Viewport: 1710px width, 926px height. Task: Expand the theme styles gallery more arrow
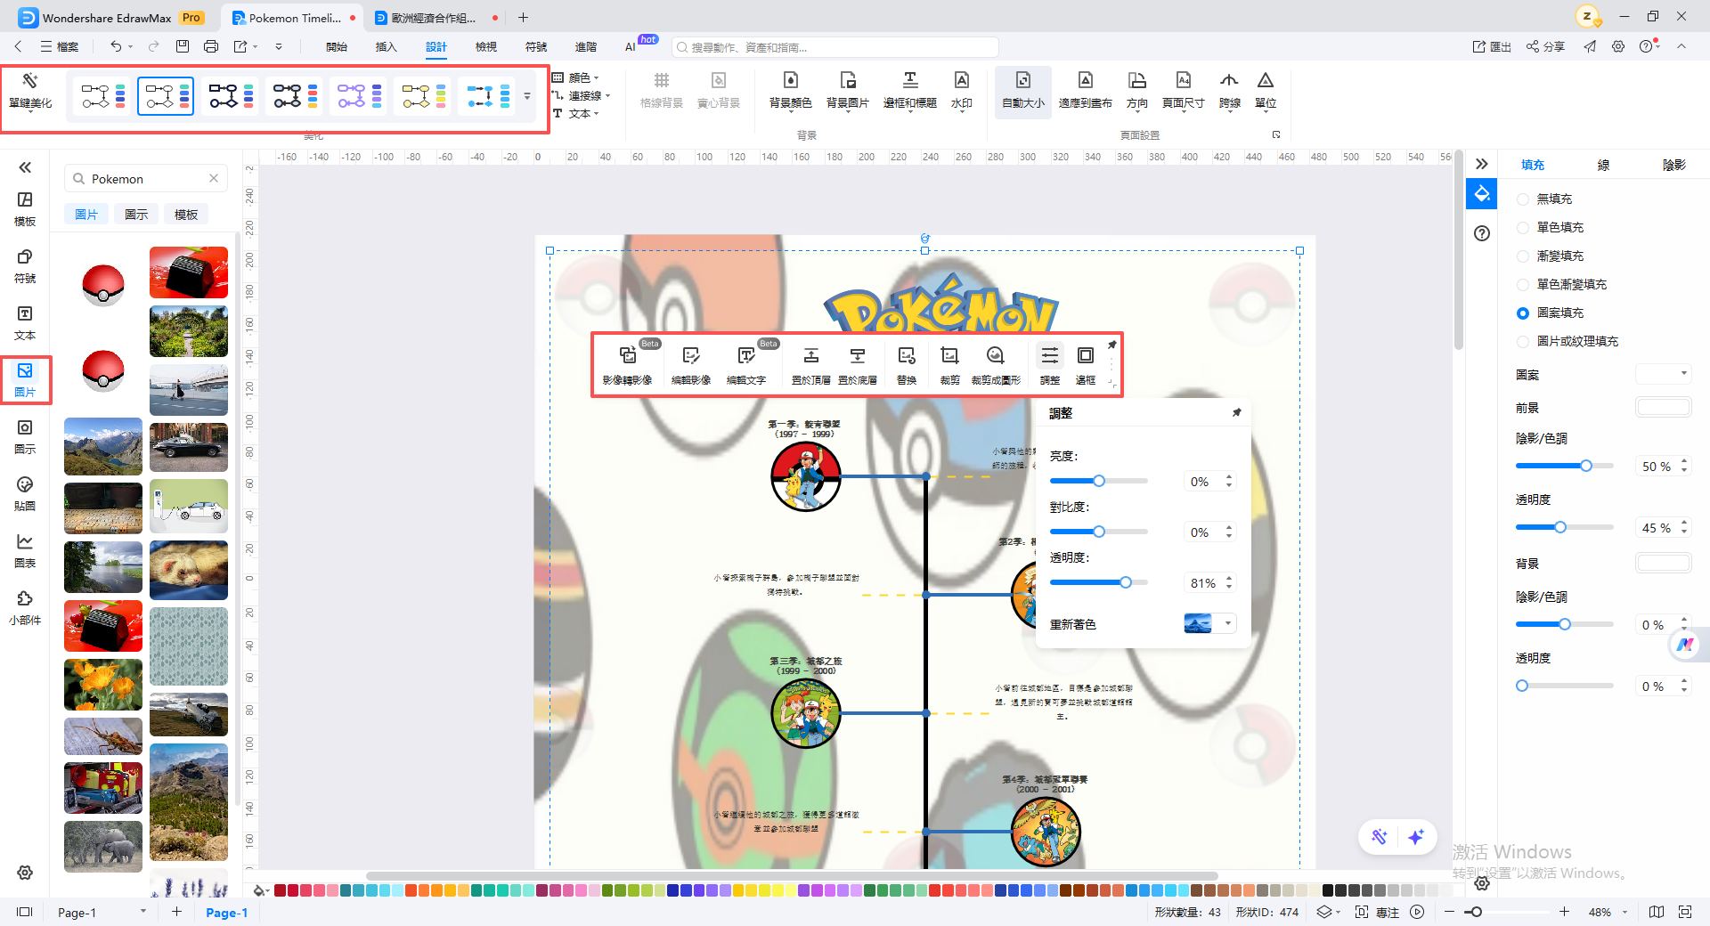(527, 96)
